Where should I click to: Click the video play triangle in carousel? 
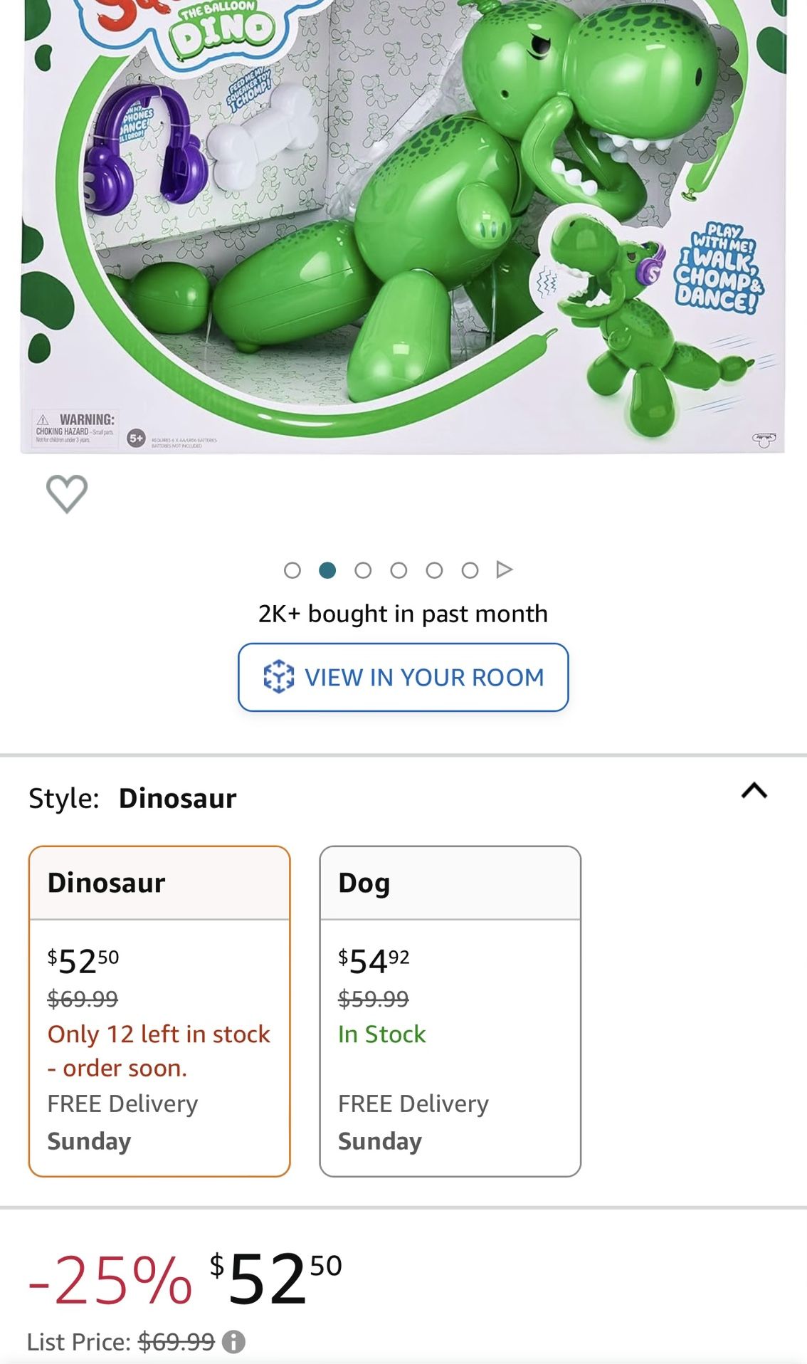(x=505, y=570)
